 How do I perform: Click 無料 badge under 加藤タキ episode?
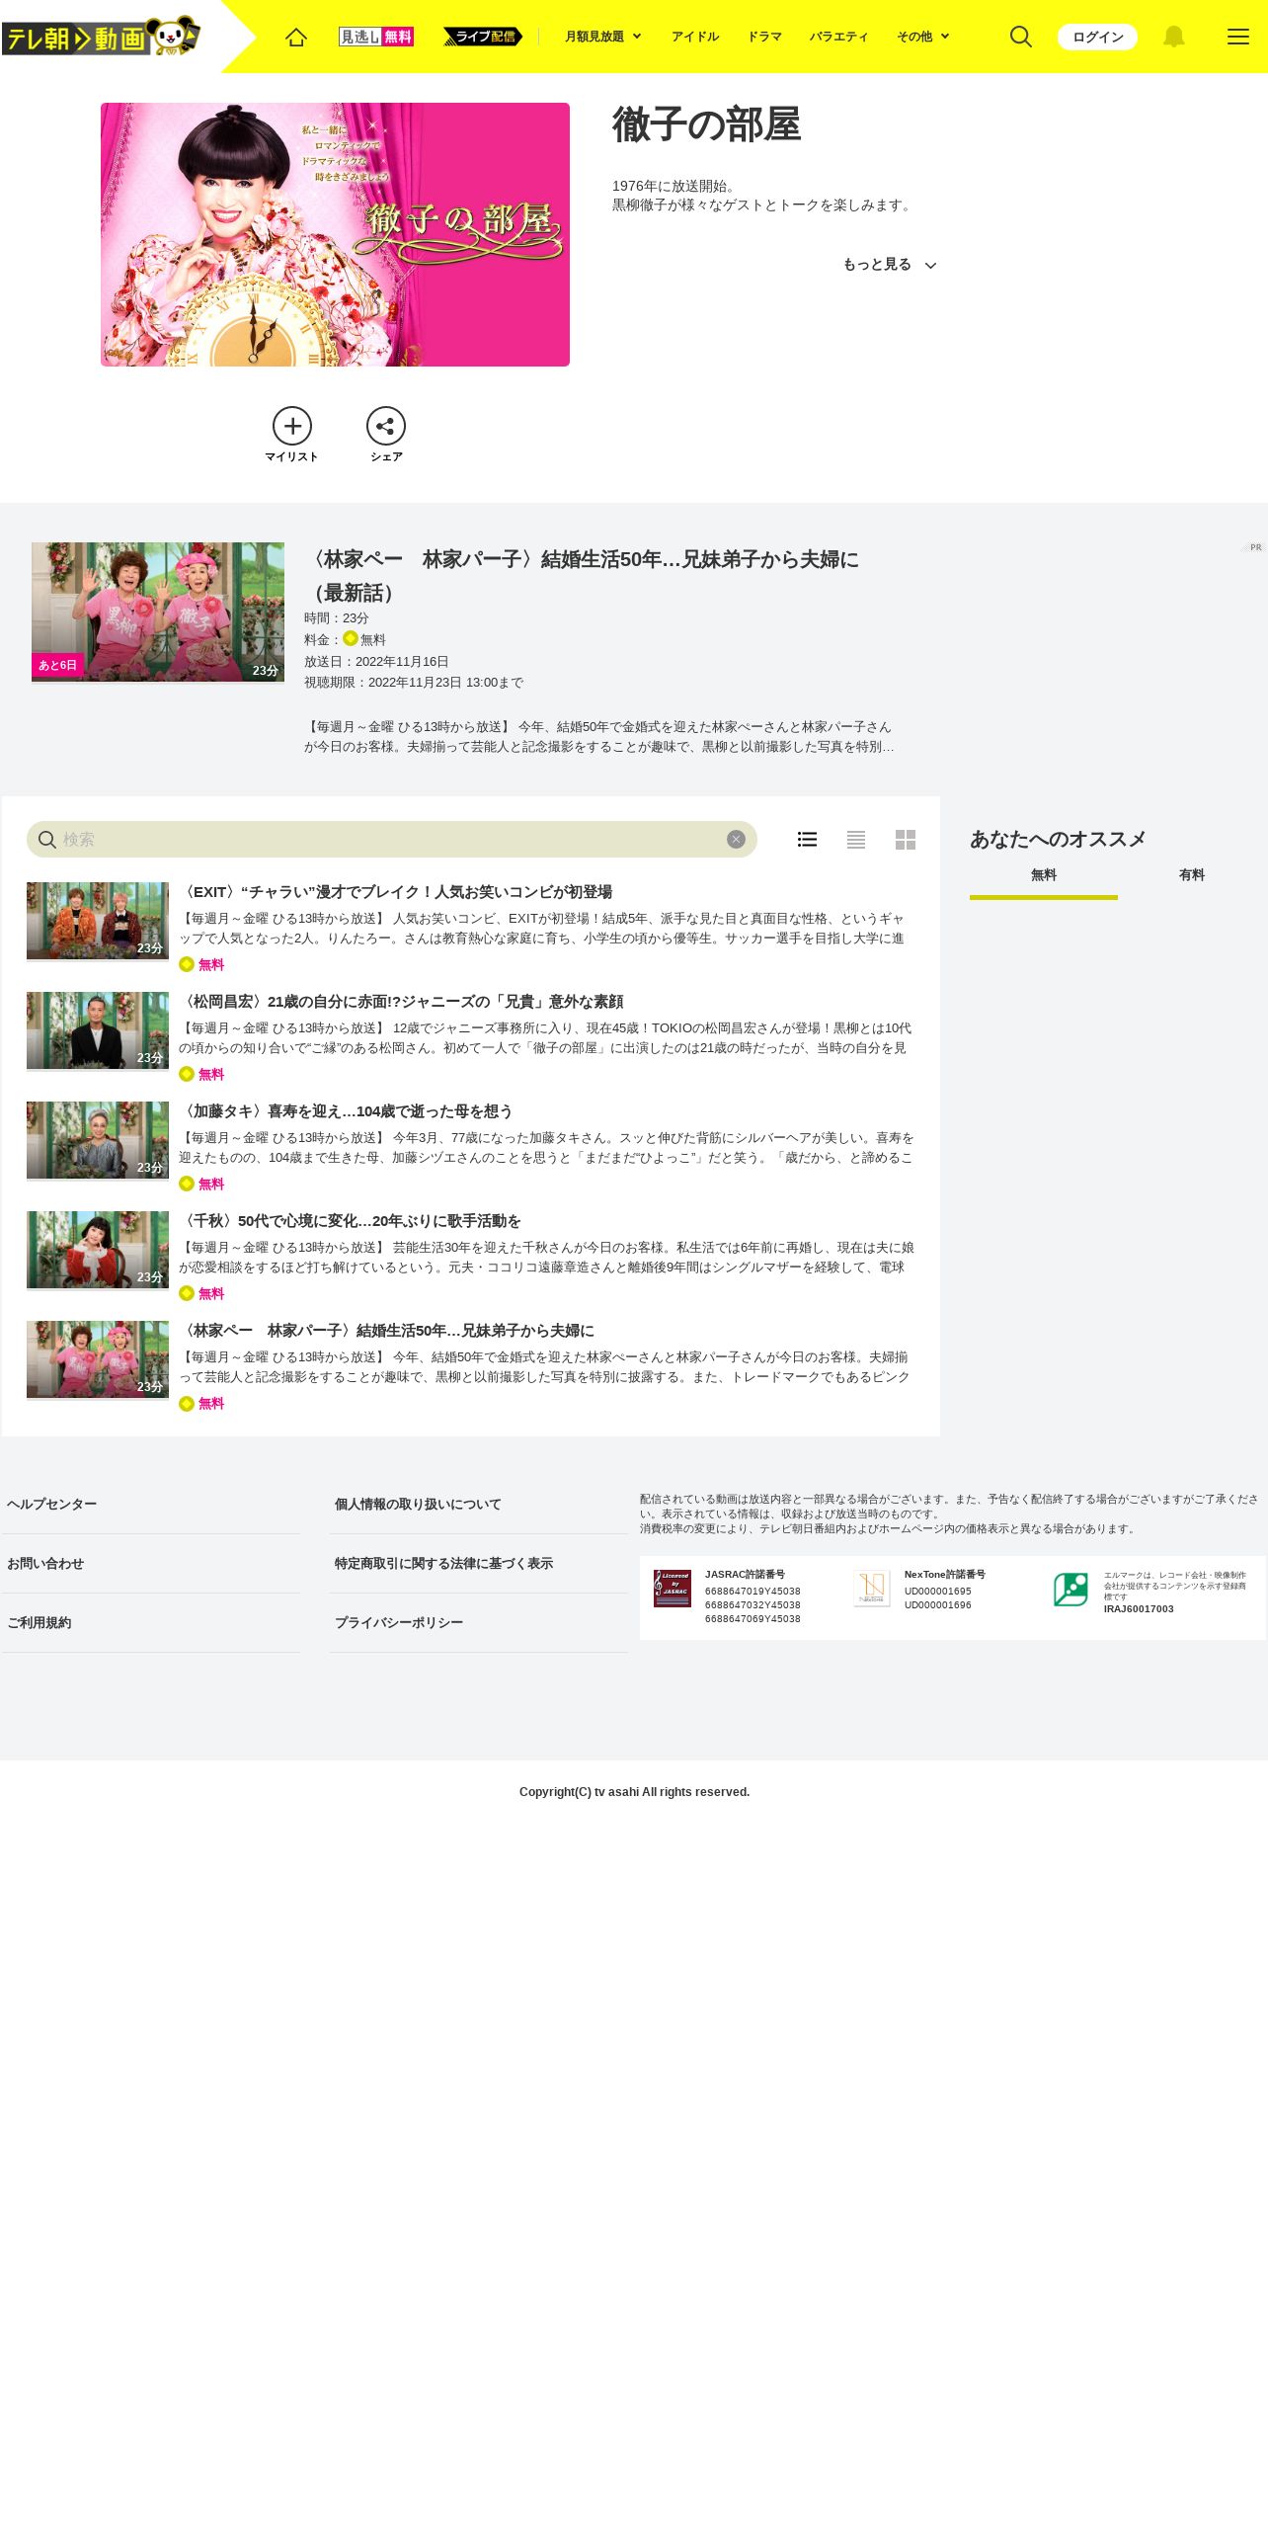201,1185
